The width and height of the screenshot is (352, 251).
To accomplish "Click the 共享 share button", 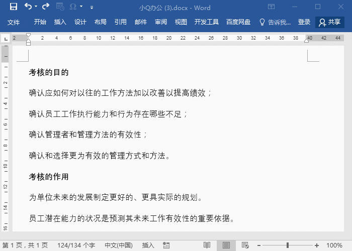I will click(x=330, y=22).
